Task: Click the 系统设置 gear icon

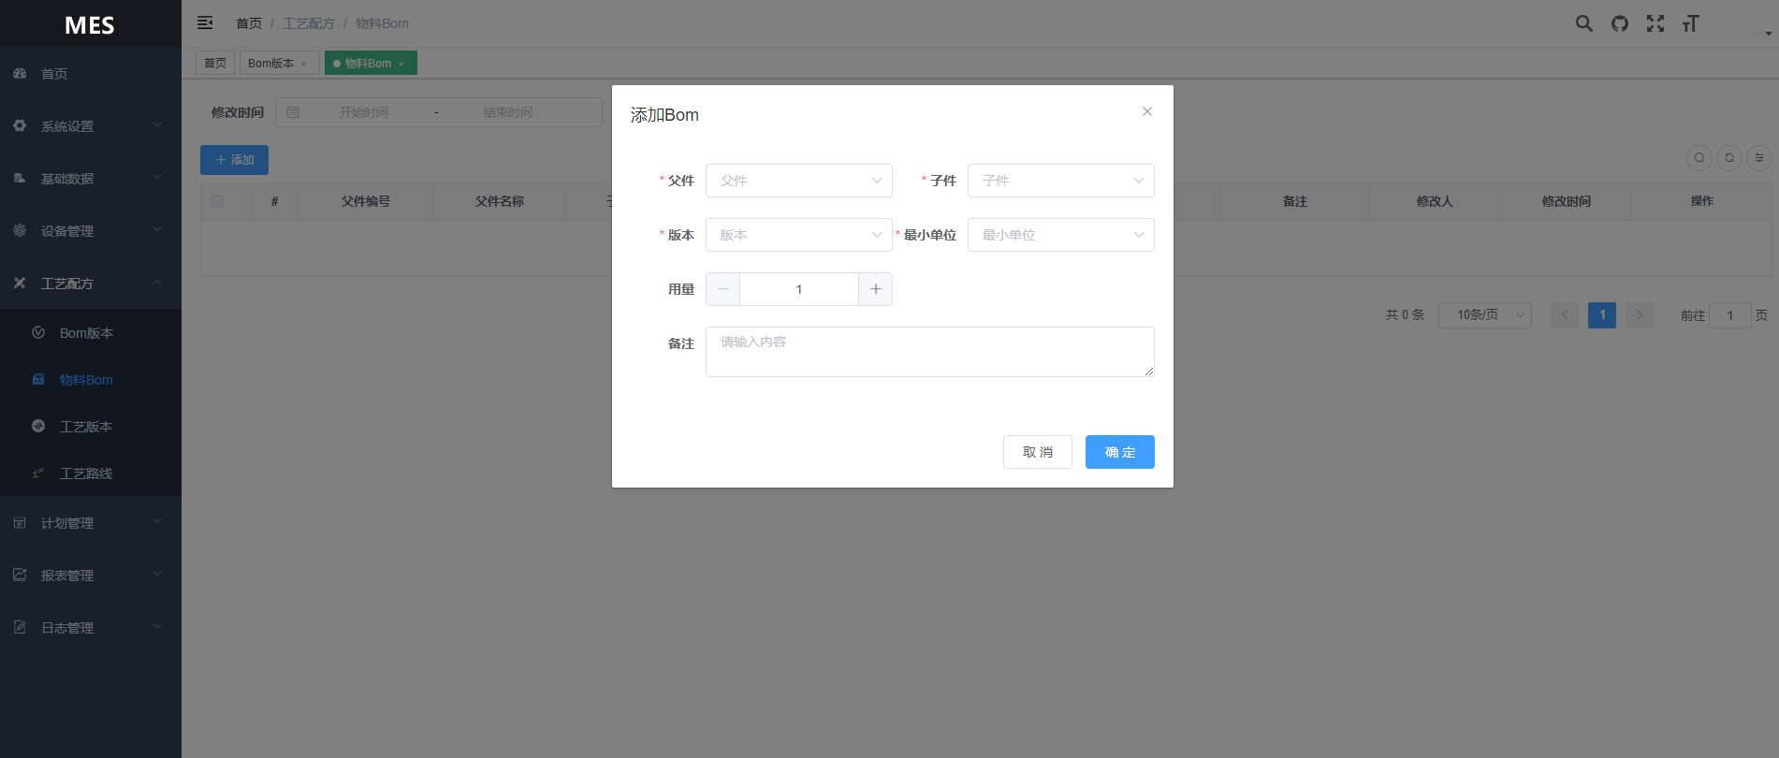Action: [x=20, y=125]
